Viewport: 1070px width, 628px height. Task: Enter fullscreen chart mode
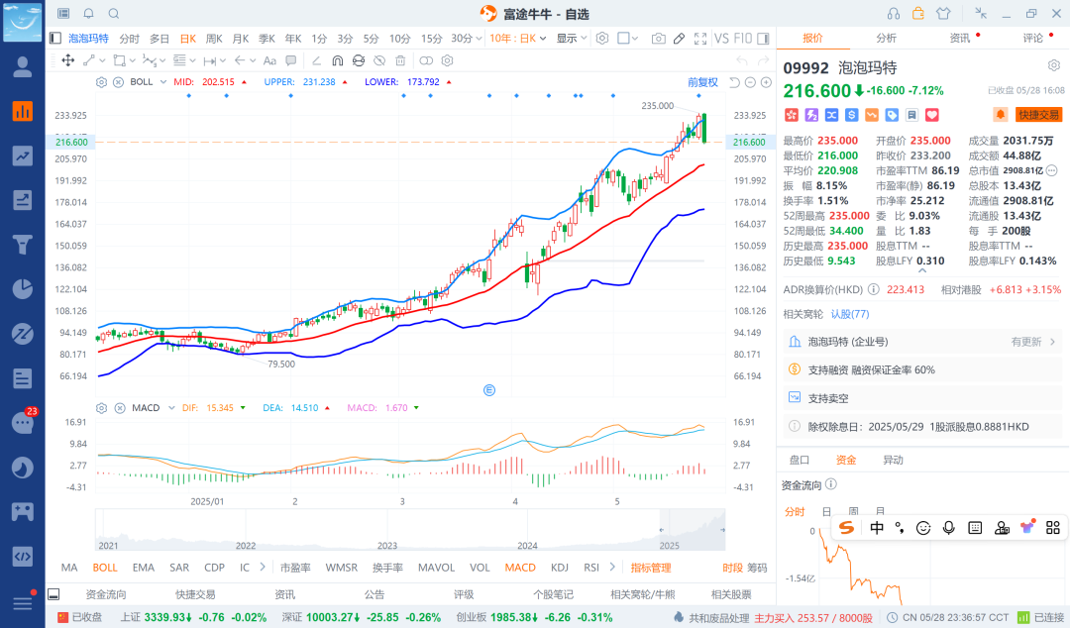(x=700, y=39)
